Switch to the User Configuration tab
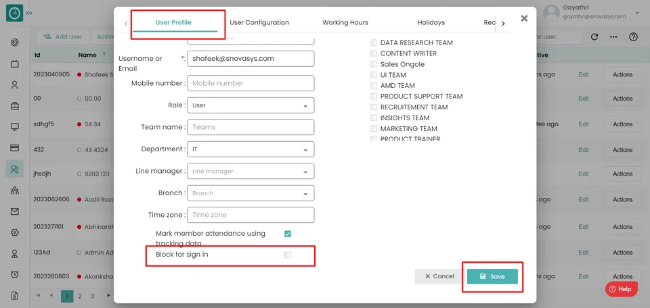Screen dimensions: 650x308 pos(259,22)
